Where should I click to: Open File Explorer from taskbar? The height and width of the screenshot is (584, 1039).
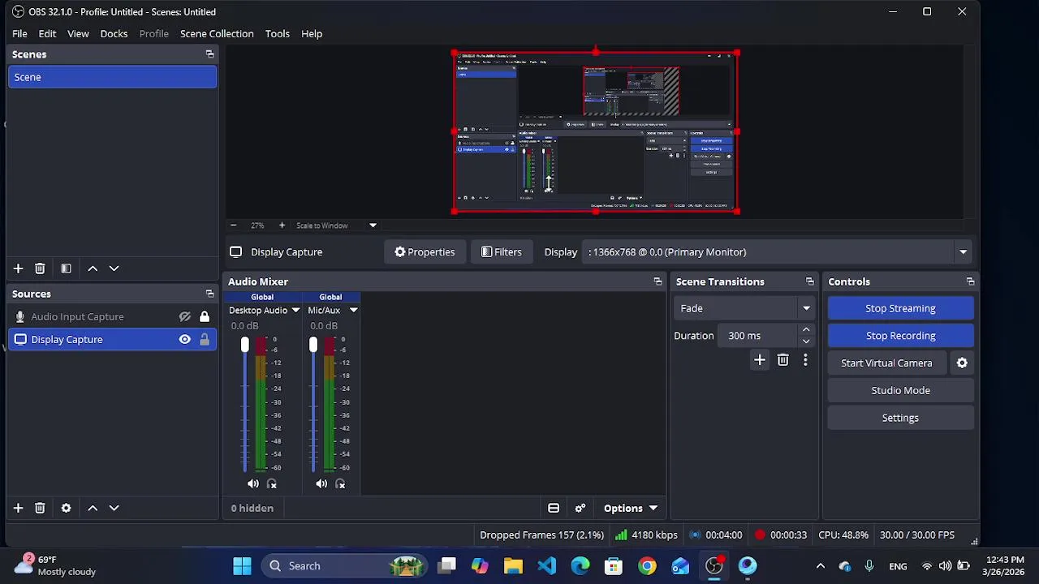tap(514, 566)
